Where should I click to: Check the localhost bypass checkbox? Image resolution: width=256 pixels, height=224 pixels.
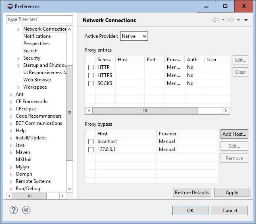[91, 141]
